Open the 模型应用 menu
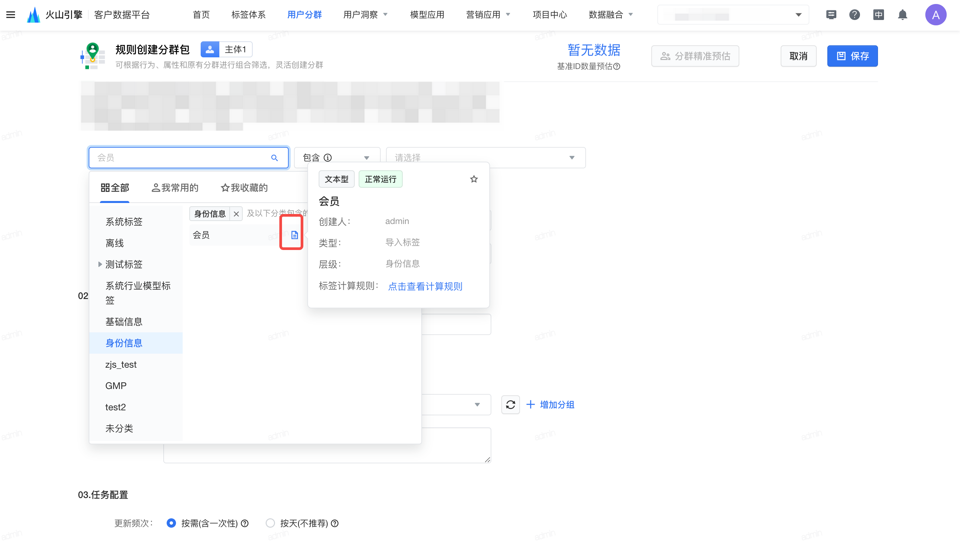This screenshot has height=546, width=960. [x=427, y=15]
